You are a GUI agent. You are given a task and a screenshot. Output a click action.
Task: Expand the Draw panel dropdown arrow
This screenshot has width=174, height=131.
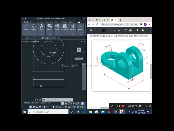click(x=26, y=35)
